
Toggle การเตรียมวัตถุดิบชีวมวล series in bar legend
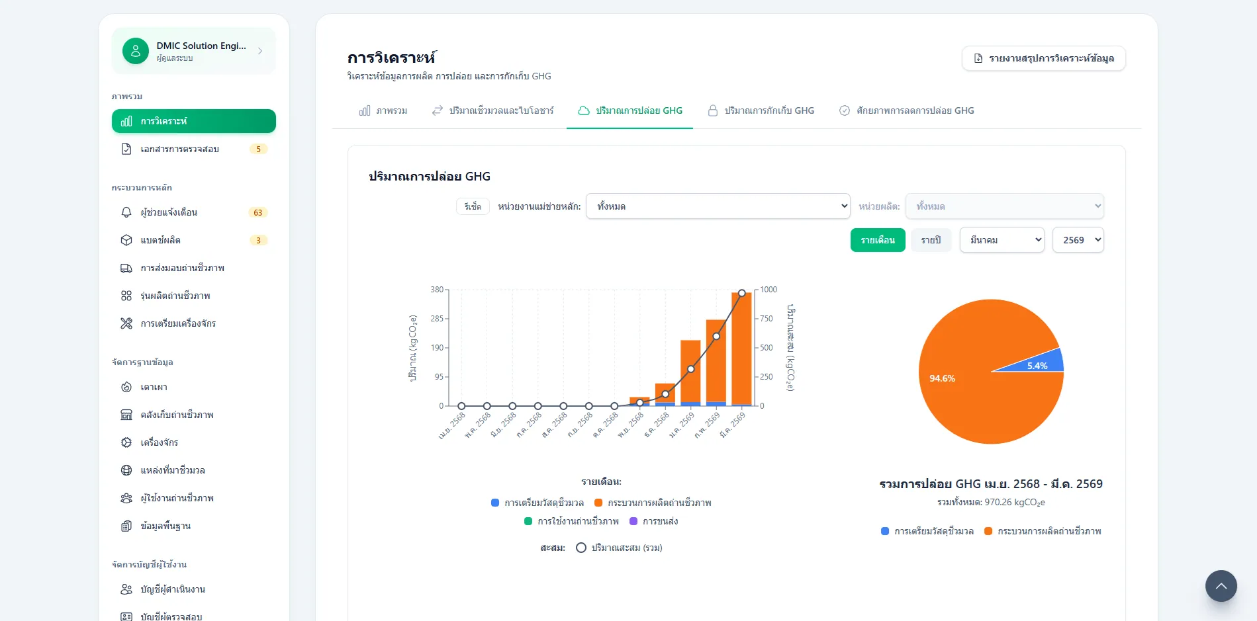click(x=537, y=503)
